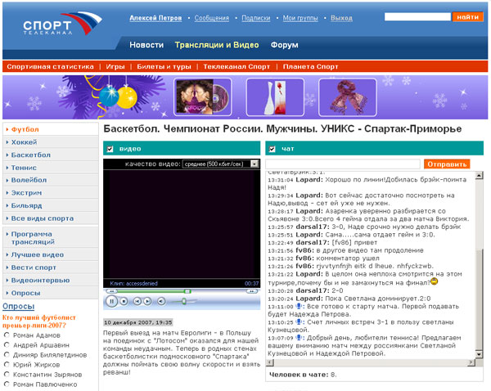The height and width of the screenshot is (391, 491).
Task: Toggle the 'видео' panel checkbox
Action: (111, 149)
